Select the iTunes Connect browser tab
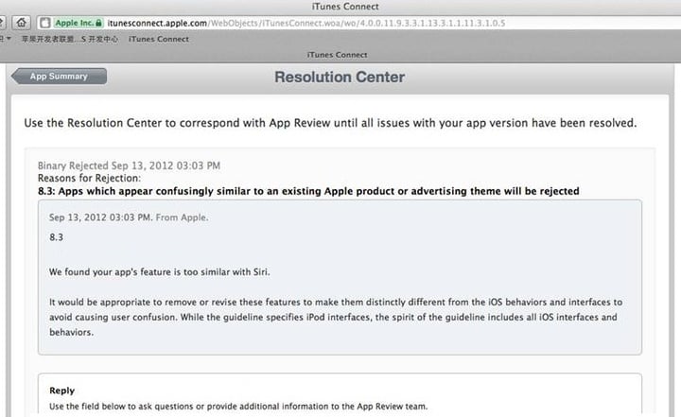 [x=337, y=55]
